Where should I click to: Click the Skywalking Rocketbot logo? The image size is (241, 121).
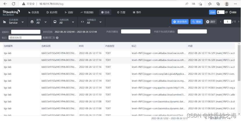[11, 13]
